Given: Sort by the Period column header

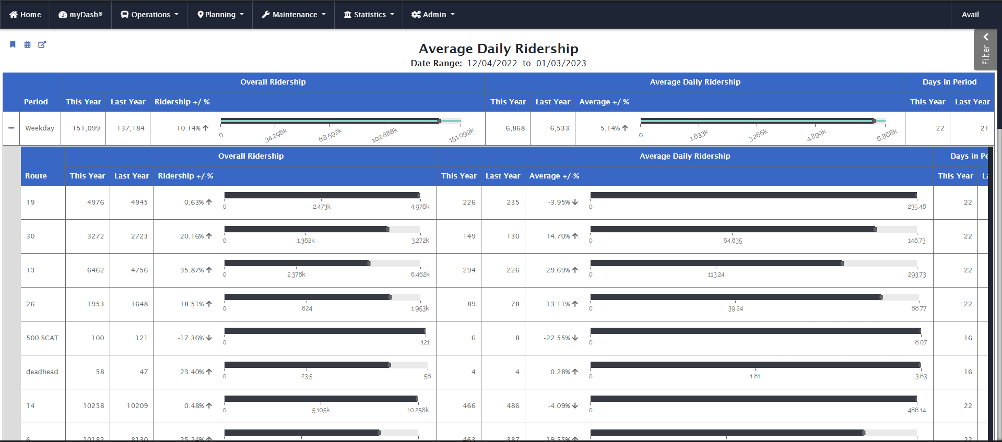Looking at the screenshot, I should 36,102.
